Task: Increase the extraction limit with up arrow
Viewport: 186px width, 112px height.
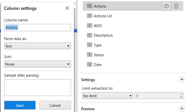Action: pos(181,94)
